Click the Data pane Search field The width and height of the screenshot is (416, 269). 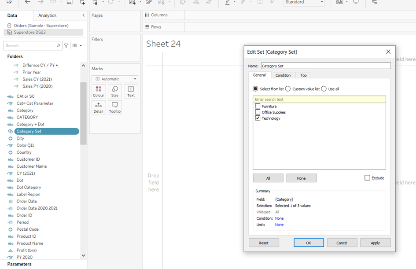point(33,46)
